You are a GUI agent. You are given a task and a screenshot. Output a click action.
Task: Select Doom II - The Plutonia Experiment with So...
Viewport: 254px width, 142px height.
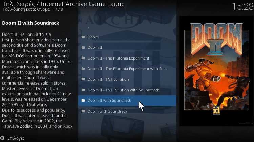pos(127,69)
